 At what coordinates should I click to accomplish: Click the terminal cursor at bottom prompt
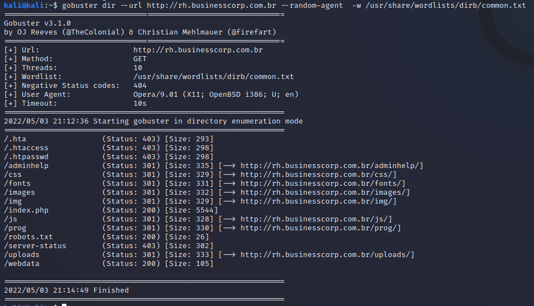64,304
